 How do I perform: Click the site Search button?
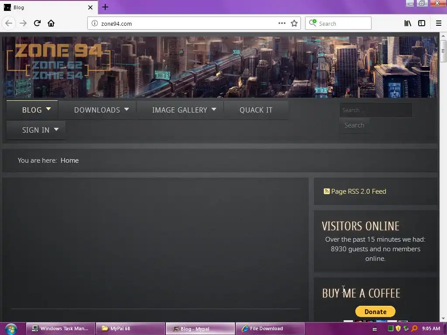(354, 125)
